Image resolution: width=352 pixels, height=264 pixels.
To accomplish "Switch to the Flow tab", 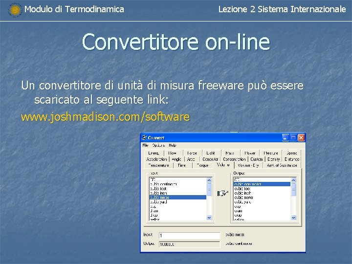I will click(x=173, y=153).
